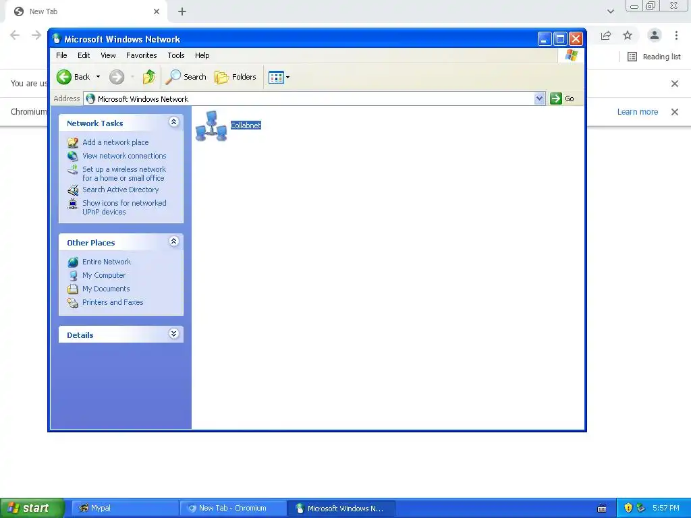The width and height of the screenshot is (691, 518).
Task: Open My Documents link
Action: (x=106, y=289)
